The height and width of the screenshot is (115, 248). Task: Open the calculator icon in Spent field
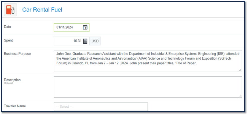tap(85, 41)
